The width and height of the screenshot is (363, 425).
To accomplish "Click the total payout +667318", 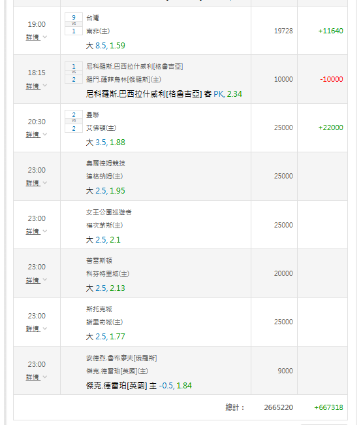I will 328,407.
